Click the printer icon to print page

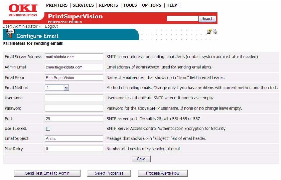pos(215,31)
